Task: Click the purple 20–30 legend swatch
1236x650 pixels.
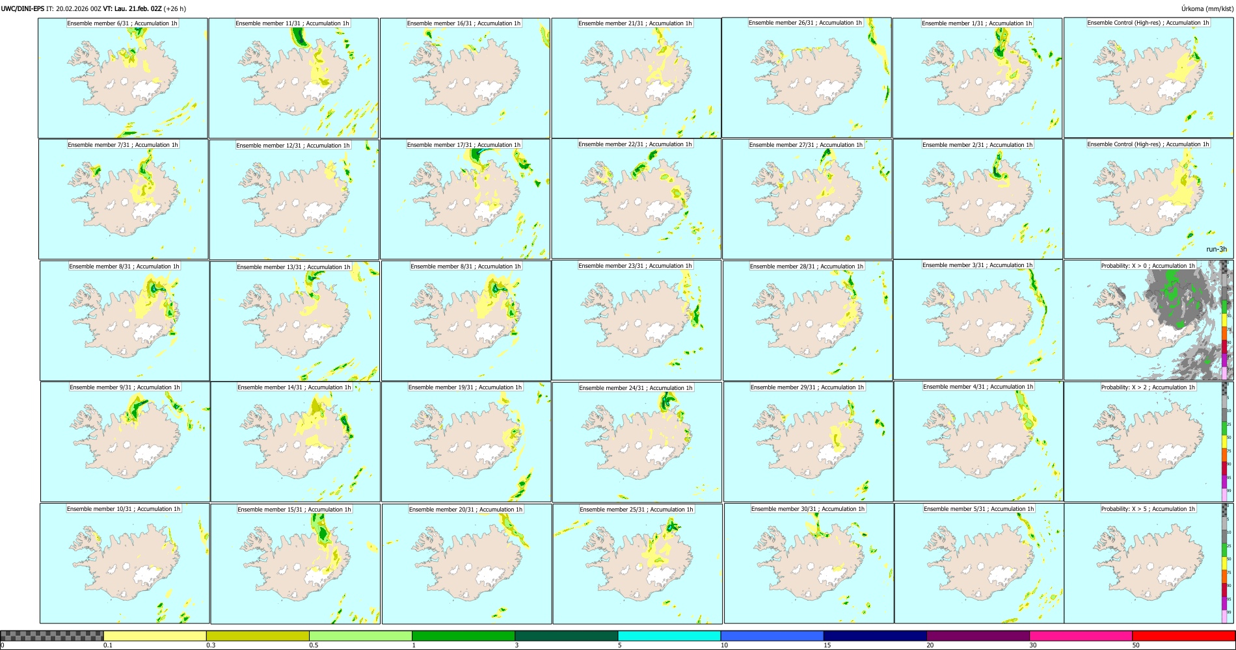Action: tap(978, 636)
